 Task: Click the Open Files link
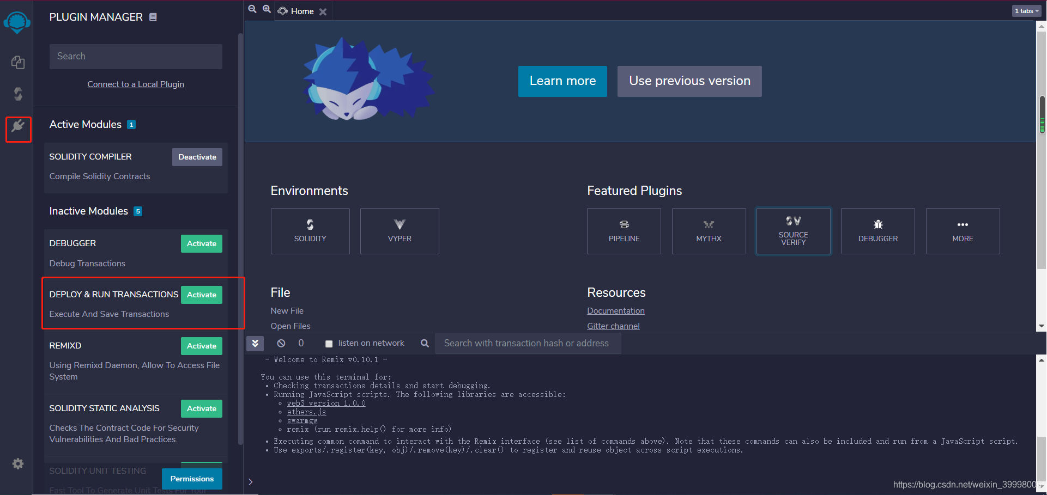pos(291,326)
